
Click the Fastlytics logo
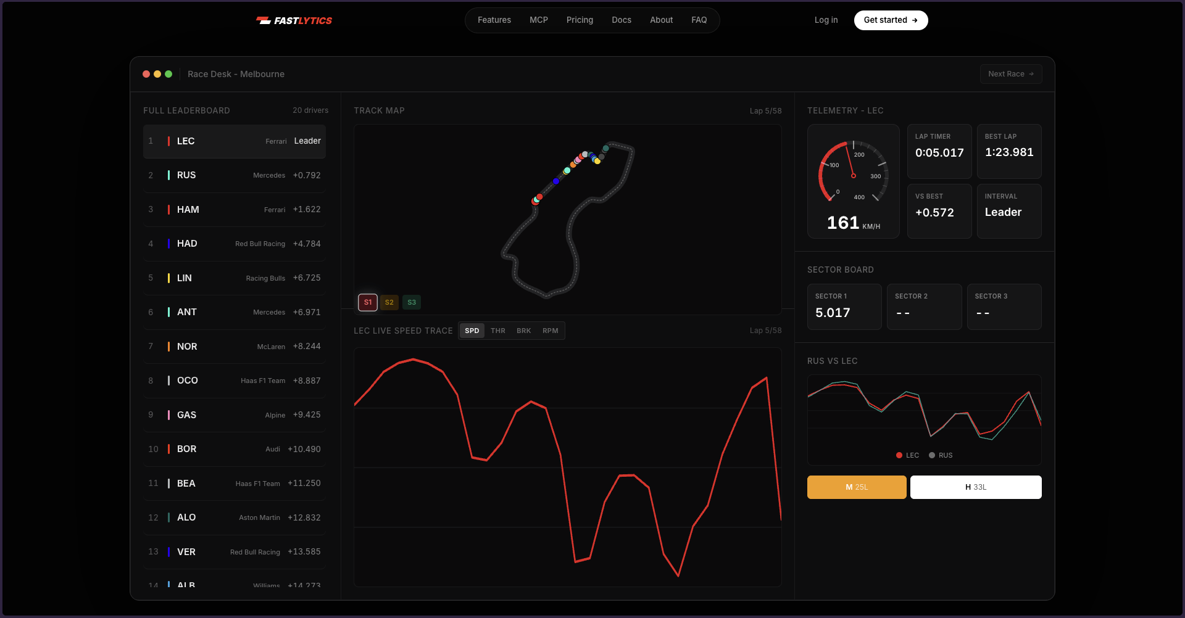[x=294, y=20]
